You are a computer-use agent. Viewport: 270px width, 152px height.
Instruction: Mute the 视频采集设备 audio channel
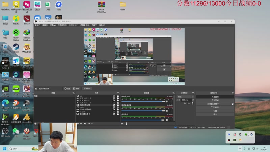point(167,111)
